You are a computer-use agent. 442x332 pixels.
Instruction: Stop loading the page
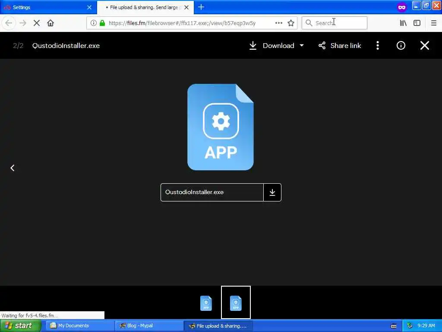click(x=37, y=23)
